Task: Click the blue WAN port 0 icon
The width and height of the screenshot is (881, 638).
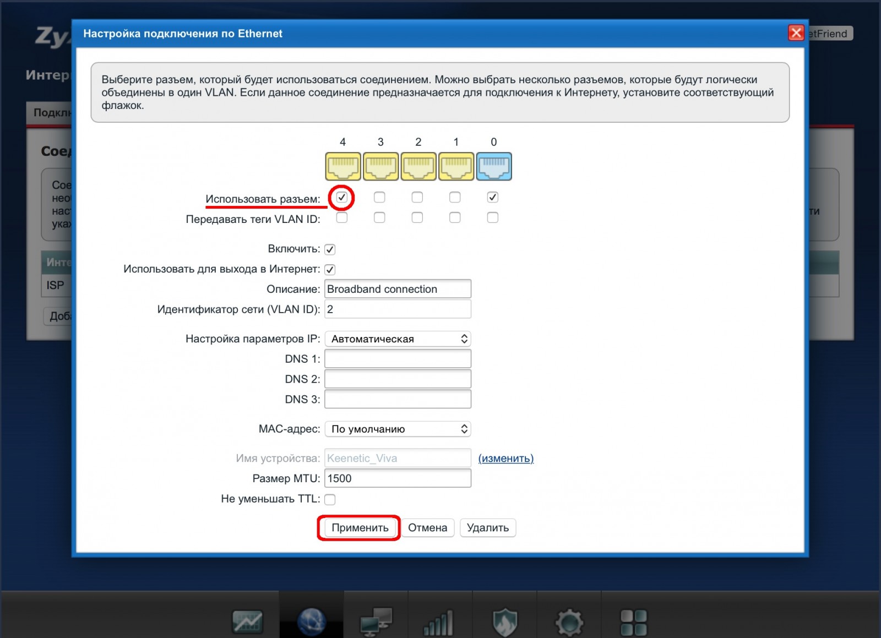Action: pyautogui.click(x=494, y=166)
